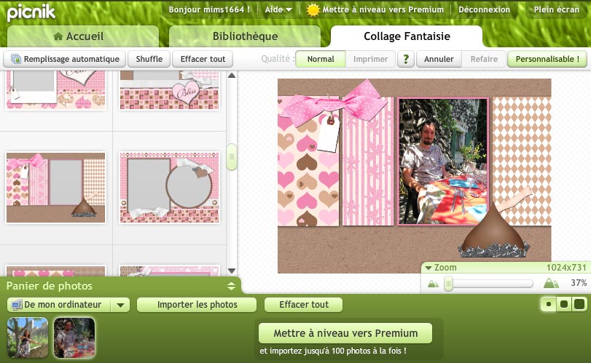
Task: Click the Shuffle button
Action: tap(149, 59)
